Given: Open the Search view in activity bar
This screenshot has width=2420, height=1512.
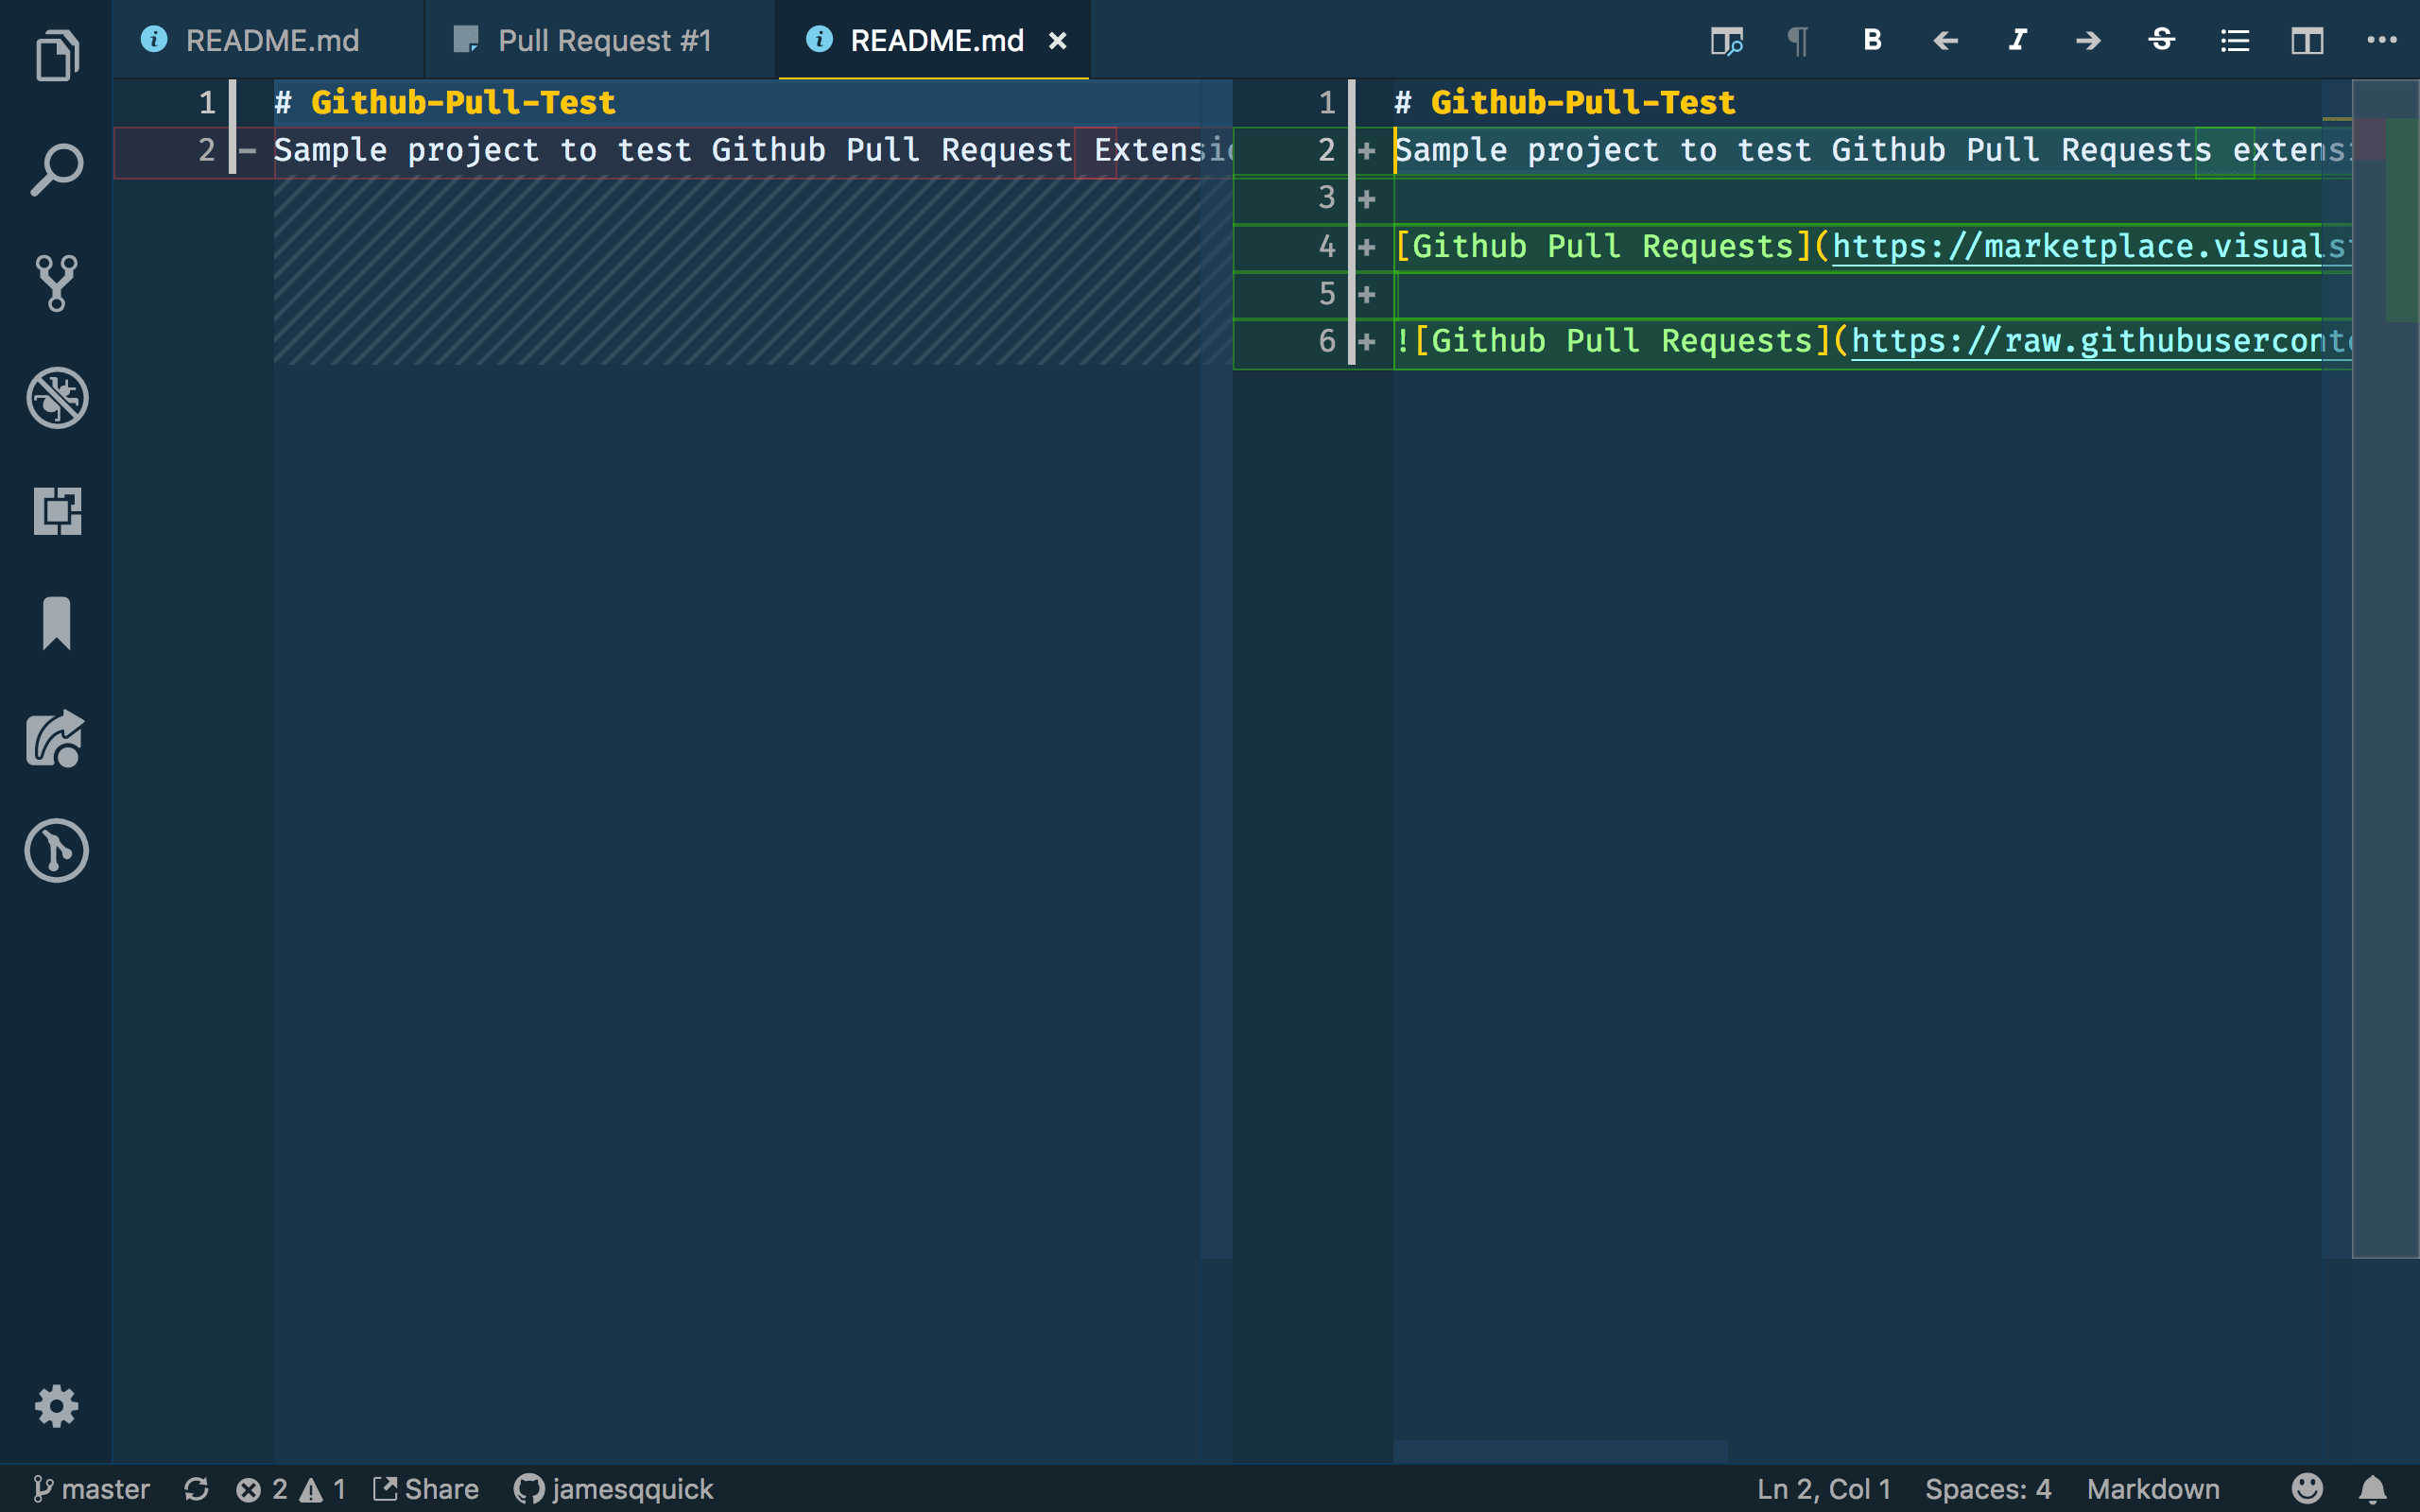Looking at the screenshot, I should click(x=57, y=169).
